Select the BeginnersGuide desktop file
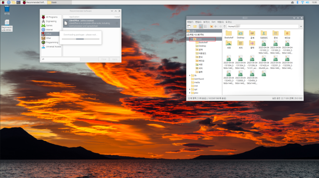The image size is (319, 178). tap(7, 25)
